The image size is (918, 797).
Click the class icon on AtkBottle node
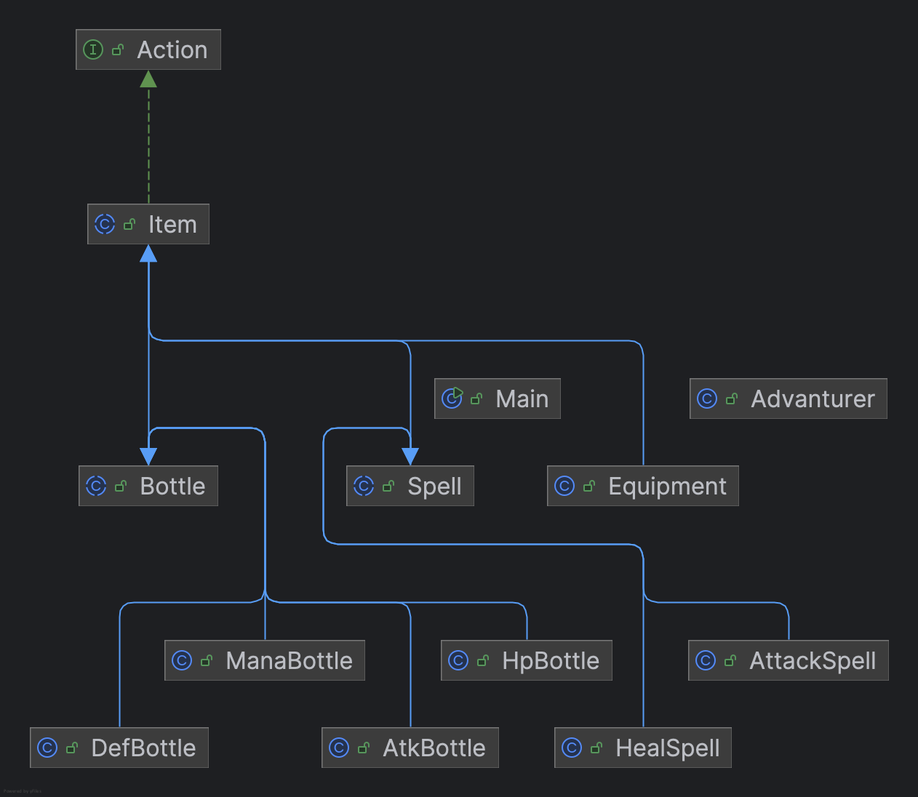coord(339,748)
